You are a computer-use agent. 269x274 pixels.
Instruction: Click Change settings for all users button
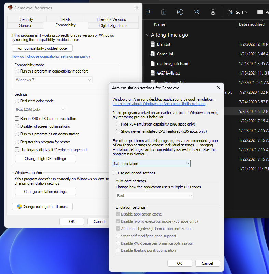[42, 206]
